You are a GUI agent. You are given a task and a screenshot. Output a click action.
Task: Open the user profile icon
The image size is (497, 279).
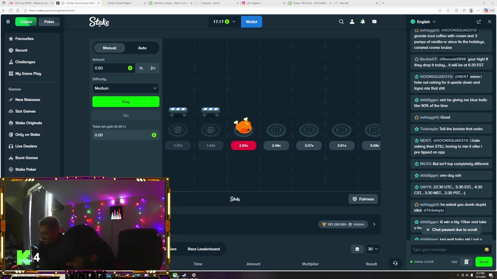point(352,22)
